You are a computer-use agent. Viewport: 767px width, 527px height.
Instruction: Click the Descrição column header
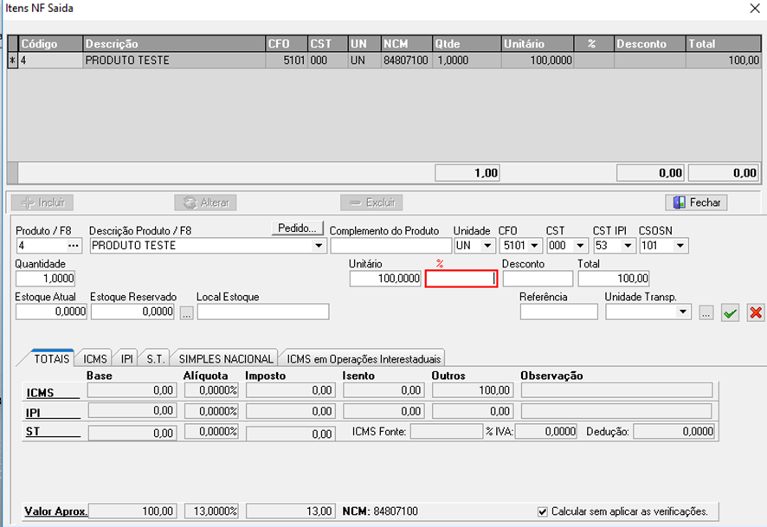click(174, 43)
